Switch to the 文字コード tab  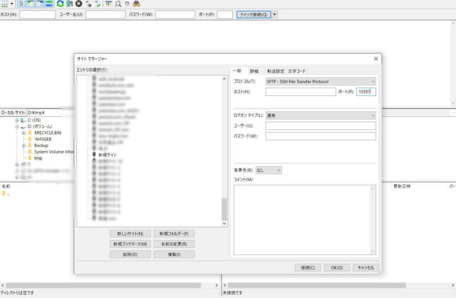pos(297,71)
